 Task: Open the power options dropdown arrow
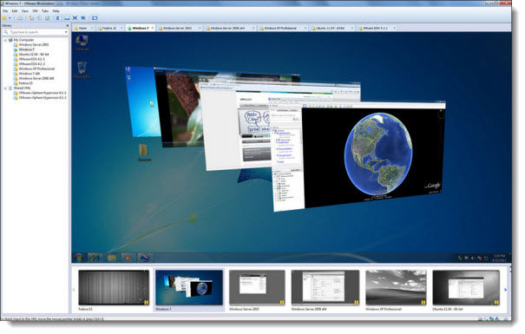tap(10, 18)
